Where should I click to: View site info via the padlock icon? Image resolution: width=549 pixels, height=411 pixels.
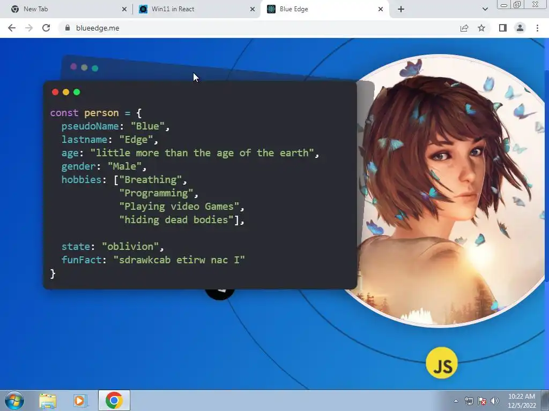(x=68, y=28)
